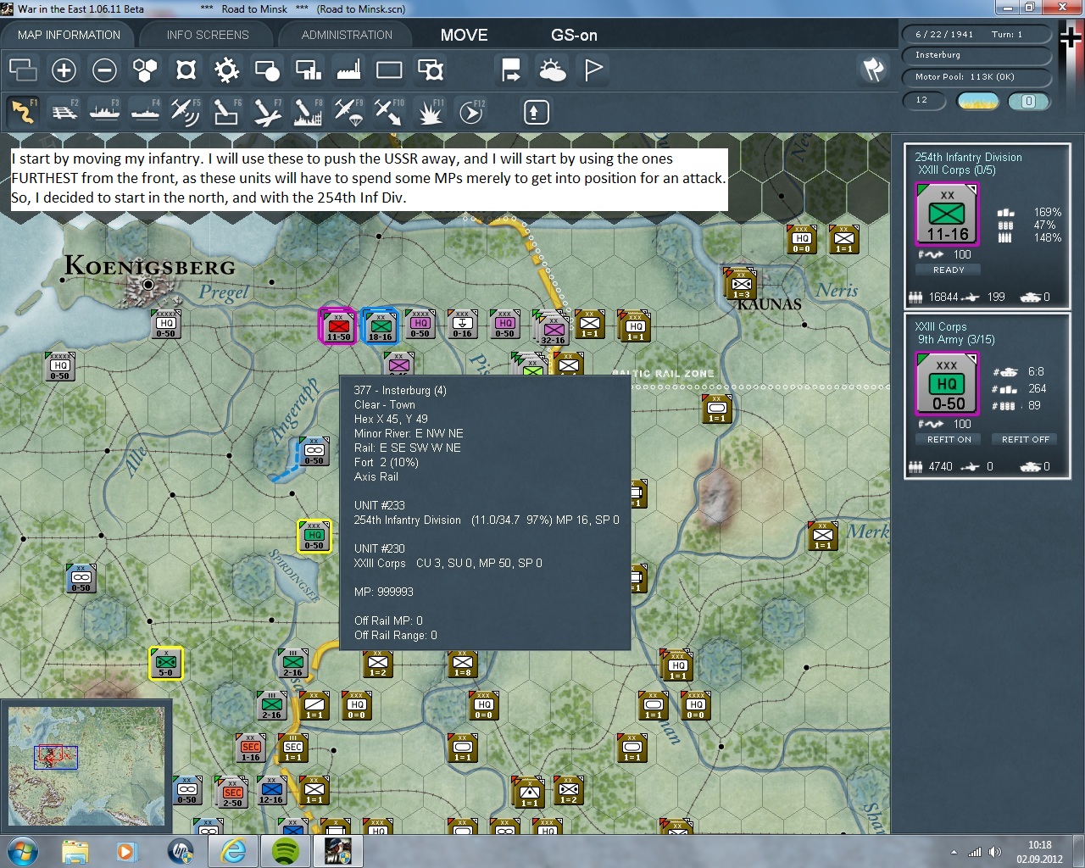Viewport: 1085px width, 868px height.
Task: Select the red SEC 1-16 unit counter
Action: (250, 748)
